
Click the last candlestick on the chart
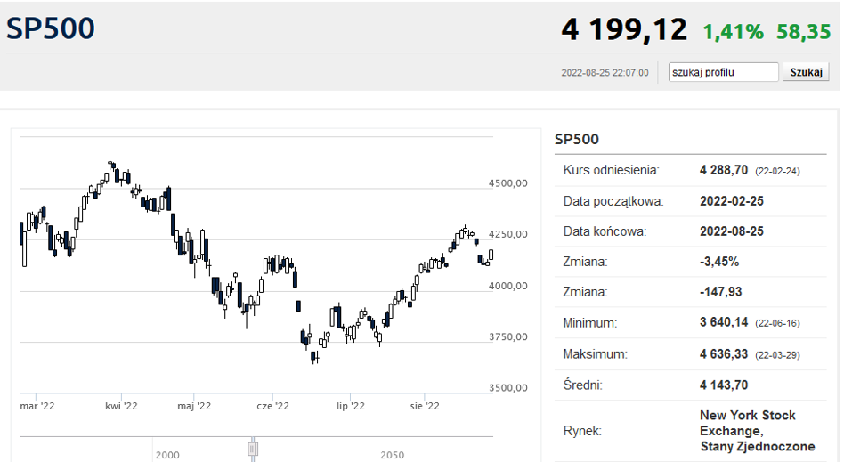[x=491, y=255]
